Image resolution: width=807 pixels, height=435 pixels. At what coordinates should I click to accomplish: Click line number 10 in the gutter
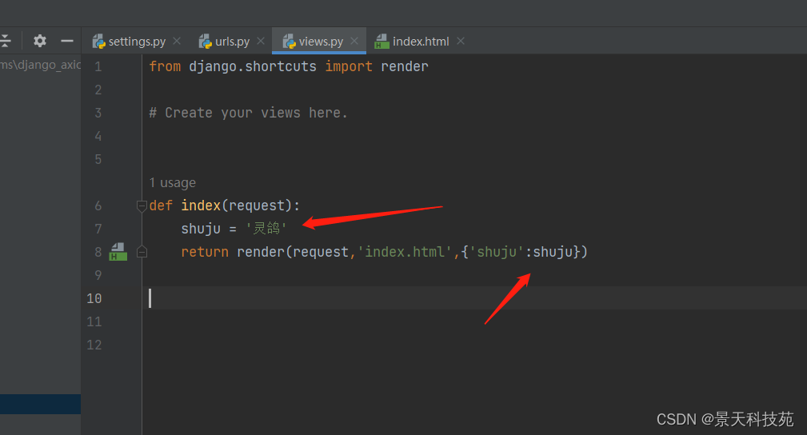(x=94, y=298)
